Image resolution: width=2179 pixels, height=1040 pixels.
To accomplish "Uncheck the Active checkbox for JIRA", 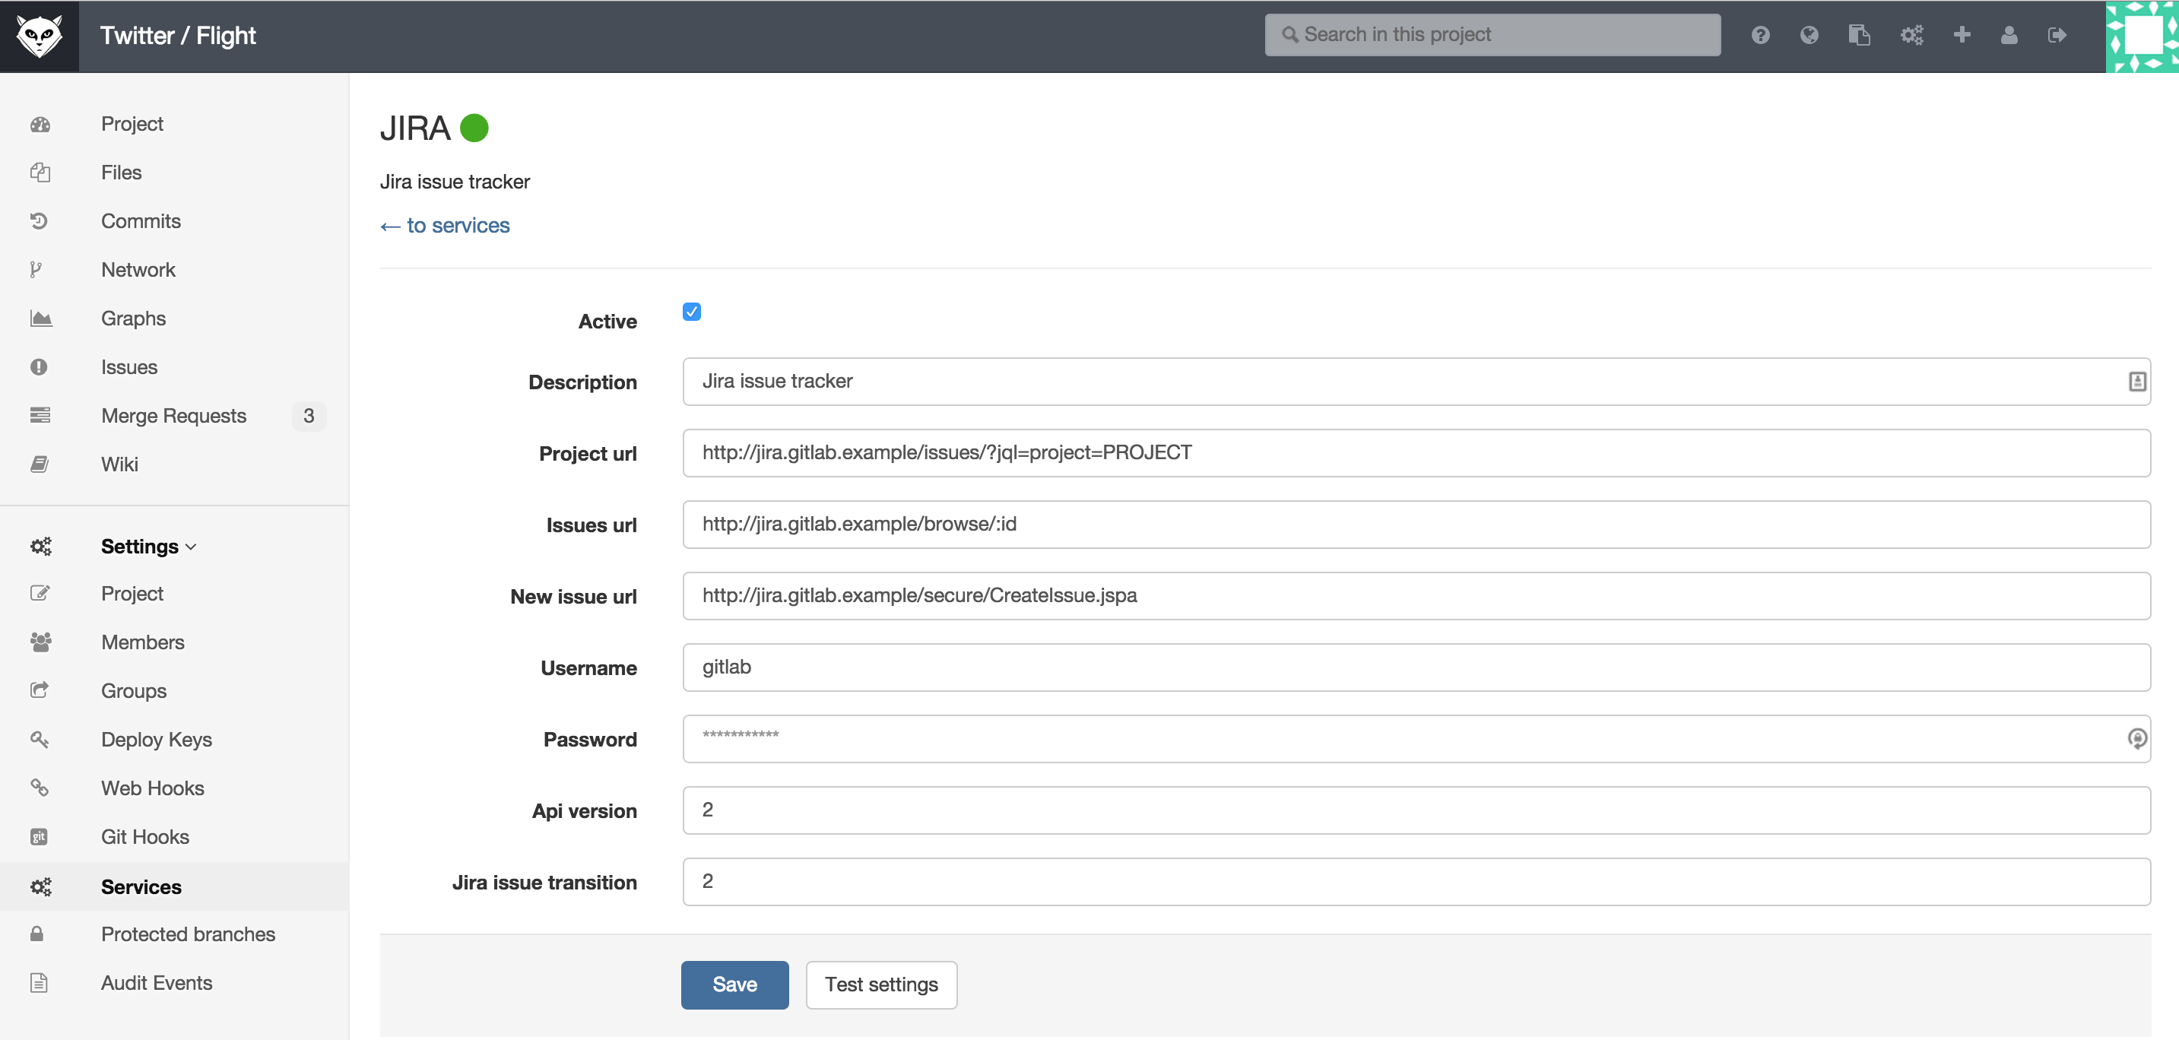I will pos(692,311).
